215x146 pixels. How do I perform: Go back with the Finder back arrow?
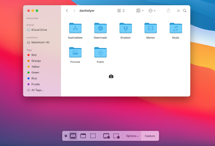(x=67, y=10)
